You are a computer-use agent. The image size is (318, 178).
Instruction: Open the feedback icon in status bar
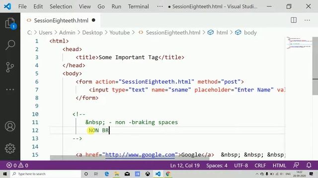tap(296, 165)
